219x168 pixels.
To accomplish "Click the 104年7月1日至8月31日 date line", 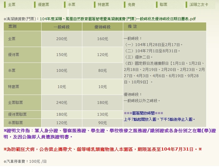I will (152, 51).
